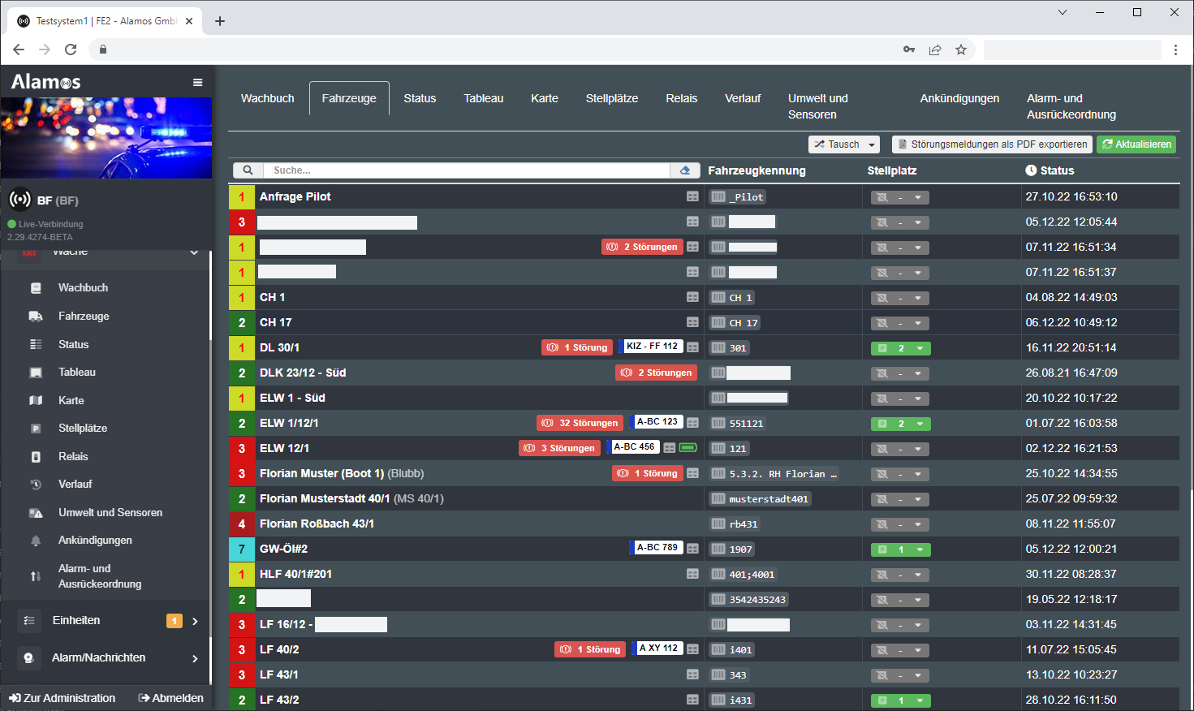Viewport: 1194px width, 711px height.
Task: Open Karte from the sidebar menu
Action: pyautogui.click(x=71, y=401)
